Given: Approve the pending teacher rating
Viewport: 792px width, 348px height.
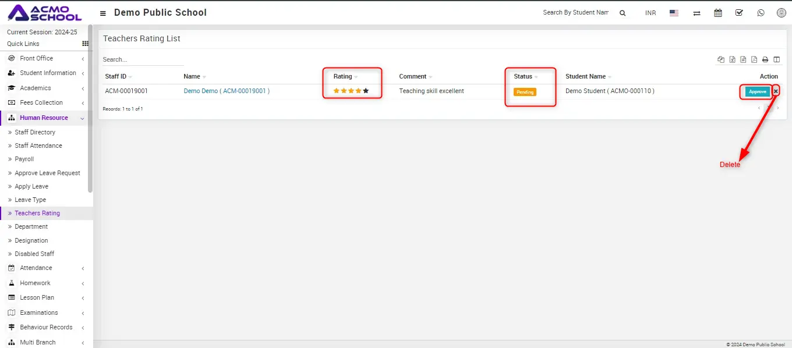Looking at the screenshot, I should 757,91.
